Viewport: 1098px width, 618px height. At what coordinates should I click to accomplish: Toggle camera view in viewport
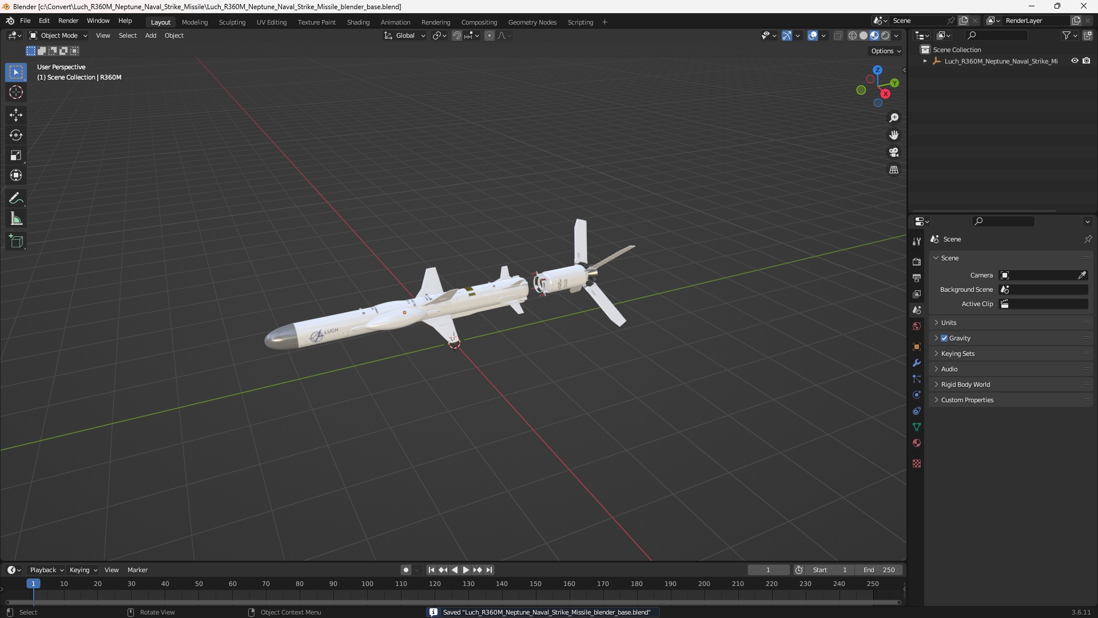(894, 153)
